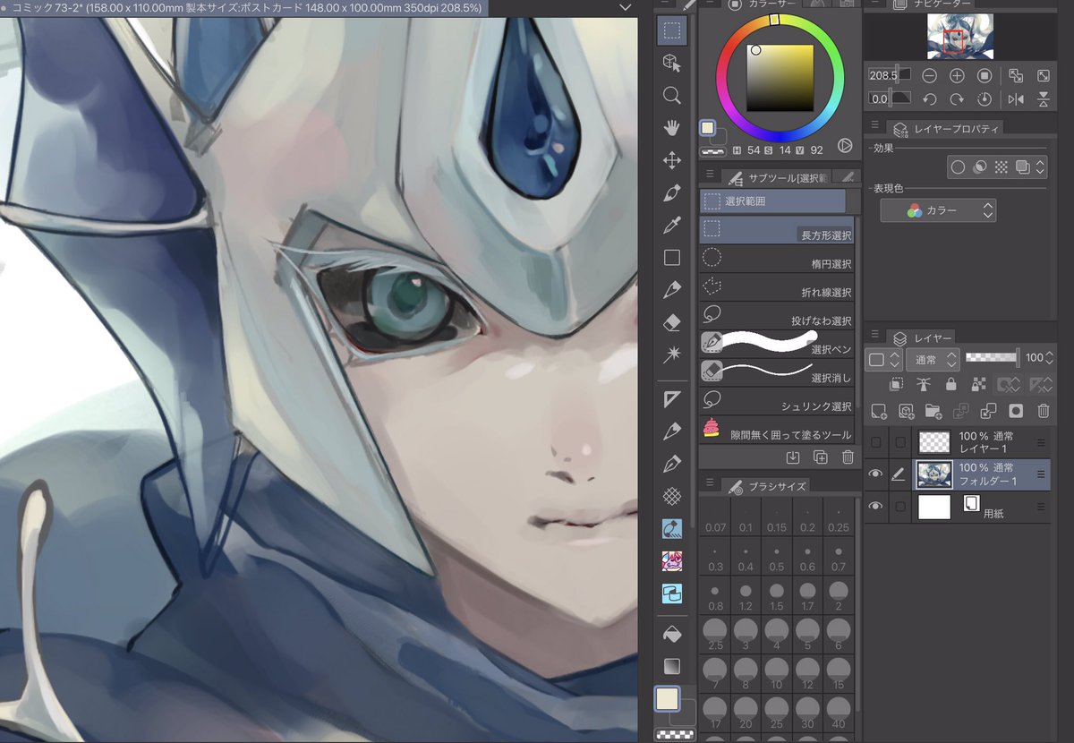Expand the effect options arrows in Layer Property
The height and width of the screenshot is (743, 1074).
[x=1040, y=167]
